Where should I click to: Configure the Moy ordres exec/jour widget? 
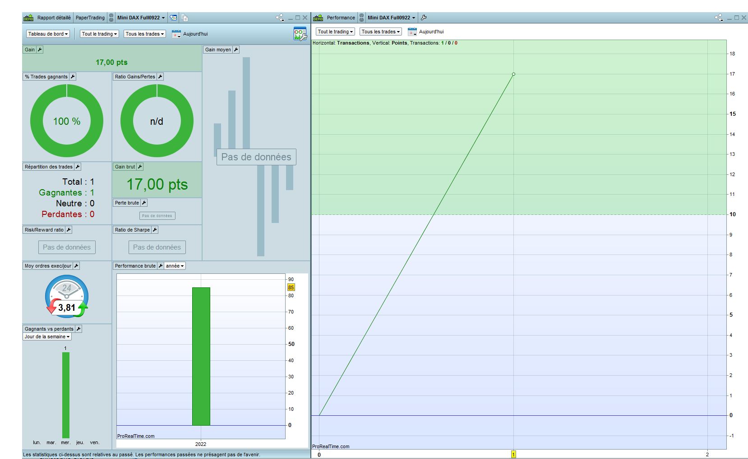[76, 266]
